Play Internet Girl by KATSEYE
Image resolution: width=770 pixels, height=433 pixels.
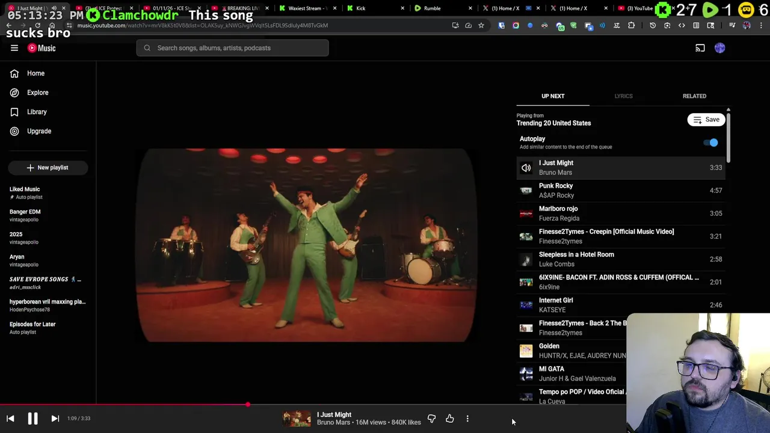click(x=621, y=305)
